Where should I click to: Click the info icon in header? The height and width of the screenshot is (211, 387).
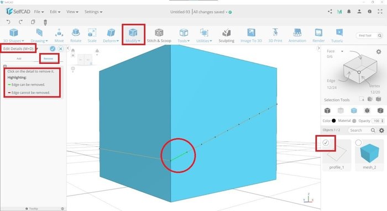369,12
